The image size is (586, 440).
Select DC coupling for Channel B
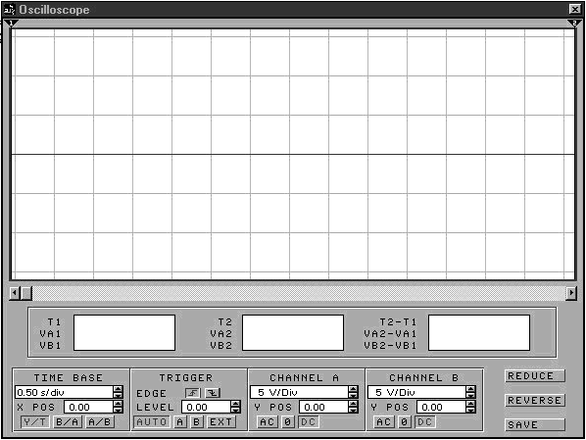(424, 422)
